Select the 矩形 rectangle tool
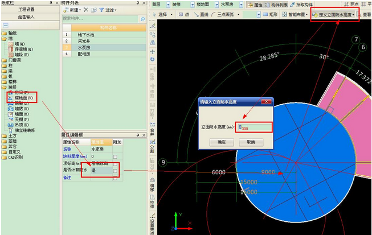This screenshot has width=372, height=235. tap(270, 14)
